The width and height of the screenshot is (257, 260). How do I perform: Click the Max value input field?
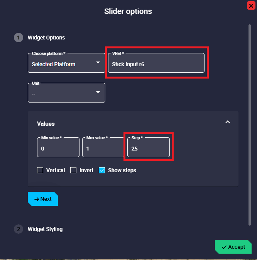click(103, 148)
